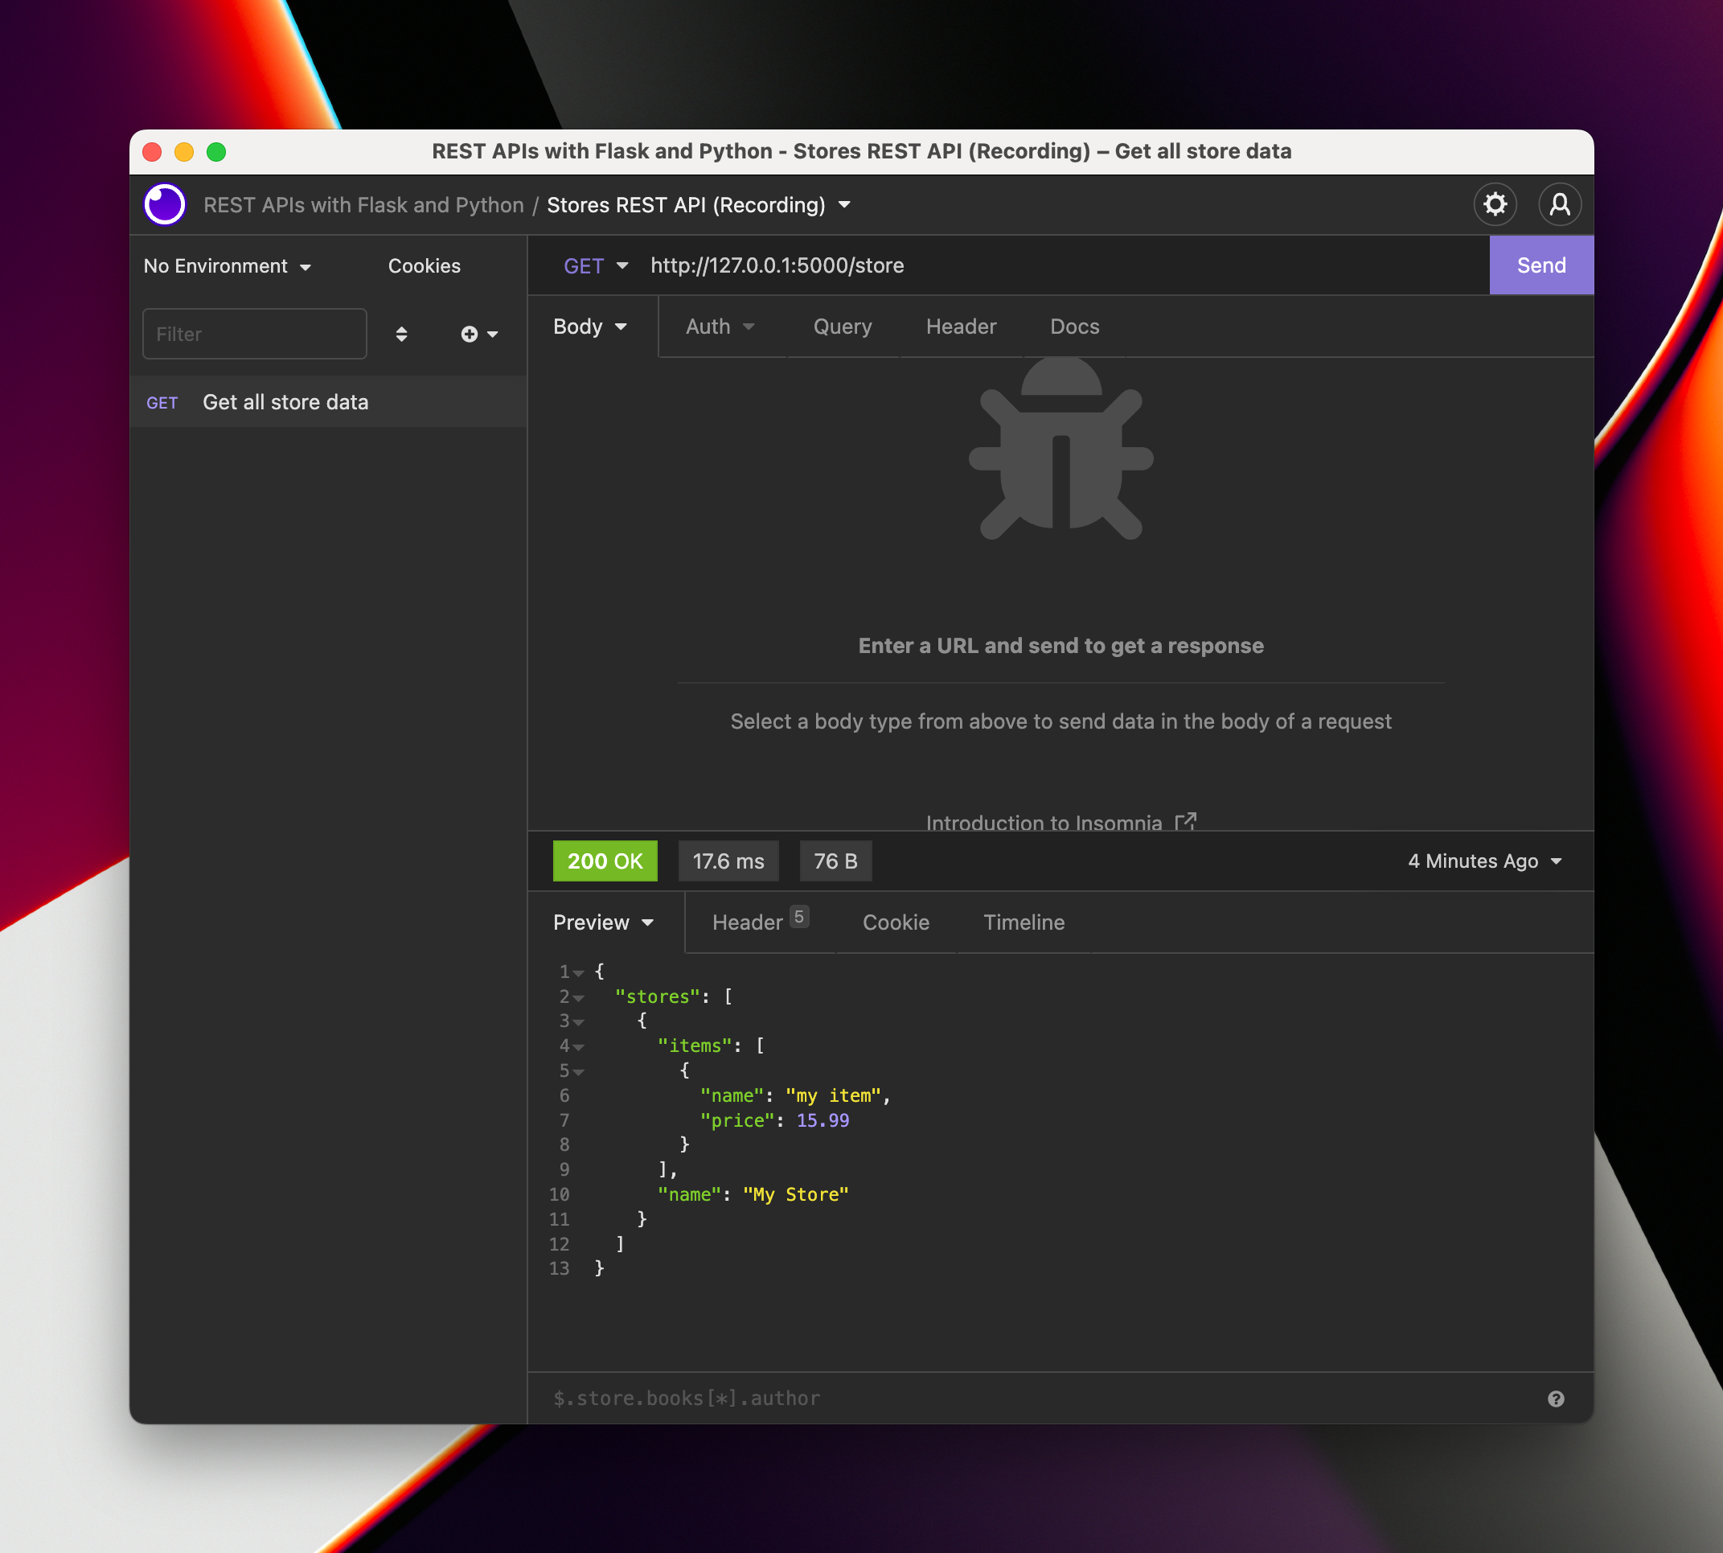
Task: Click the "my item" value in response
Action: [833, 1095]
